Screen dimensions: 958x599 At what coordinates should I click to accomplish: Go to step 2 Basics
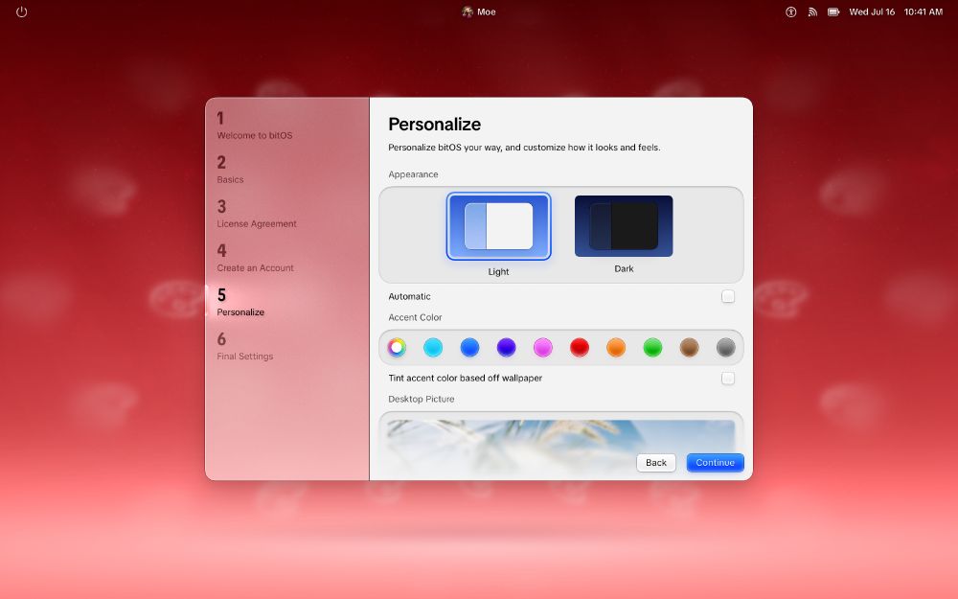click(230, 170)
